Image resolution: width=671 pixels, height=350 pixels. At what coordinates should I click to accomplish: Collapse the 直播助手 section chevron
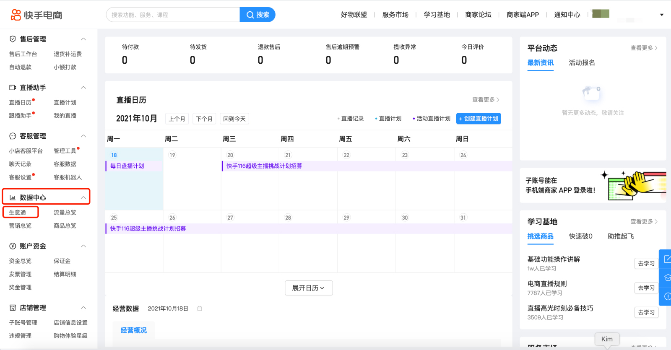[83, 88]
